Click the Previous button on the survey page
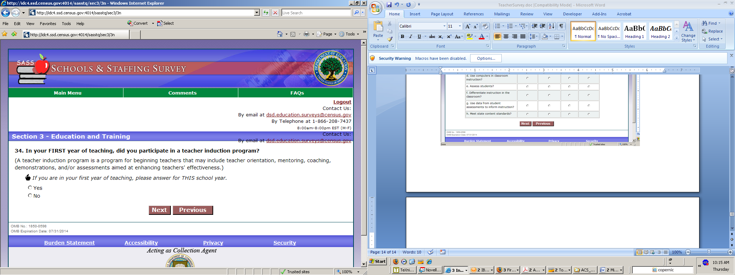735x275 pixels. pyautogui.click(x=193, y=210)
